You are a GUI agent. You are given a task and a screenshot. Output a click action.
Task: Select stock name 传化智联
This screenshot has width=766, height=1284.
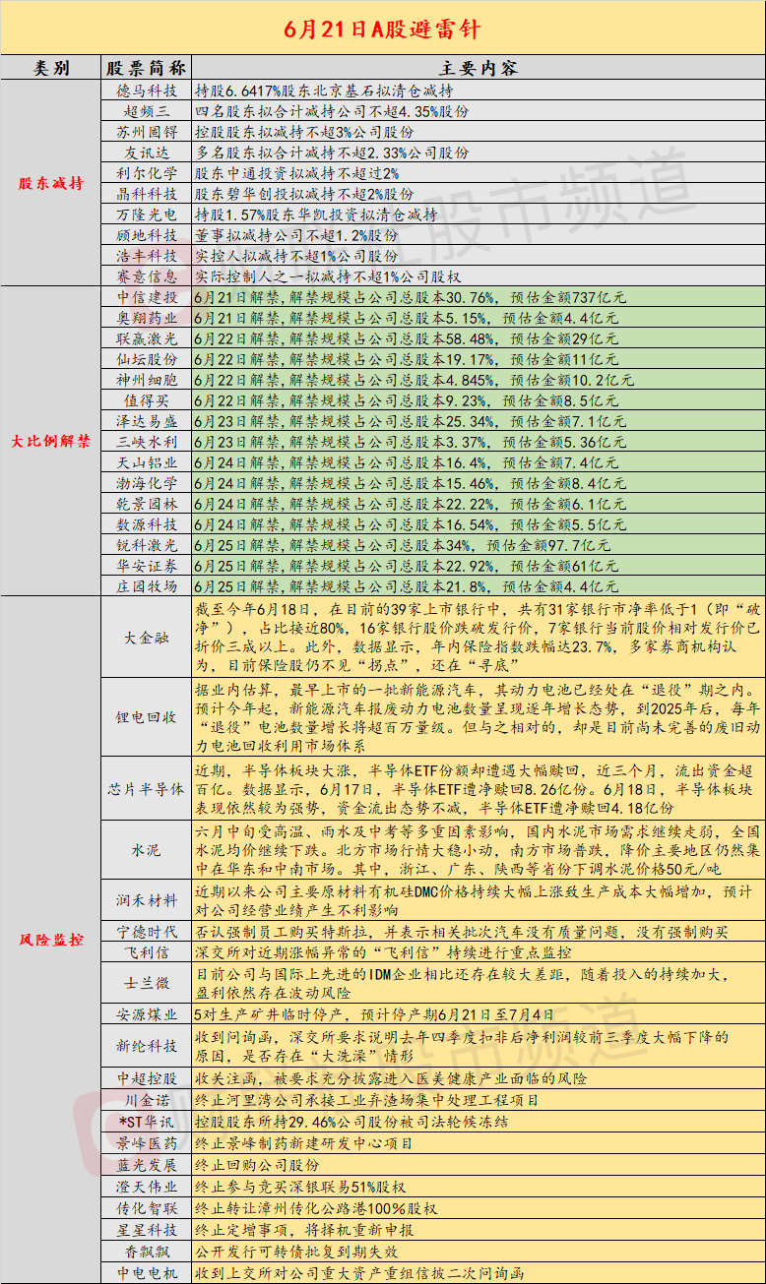click(x=146, y=1207)
